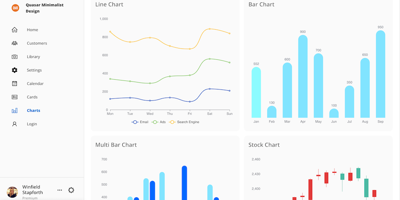400x200 pixels.
Task: Click the Winfield Stapforth avatar photo
Action: click(x=12, y=192)
